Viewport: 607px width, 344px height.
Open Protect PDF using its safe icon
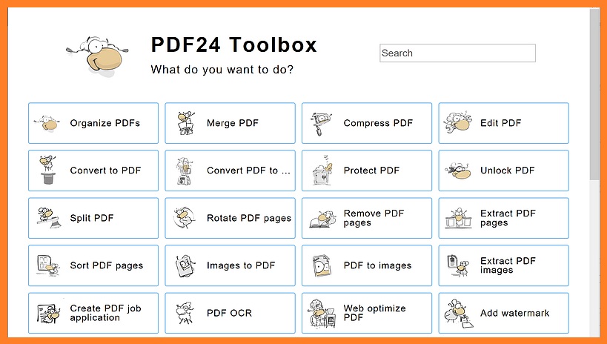(322, 171)
